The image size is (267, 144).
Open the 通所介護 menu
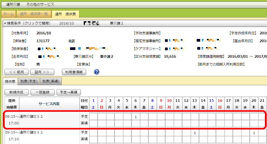click(x=13, y=5)
